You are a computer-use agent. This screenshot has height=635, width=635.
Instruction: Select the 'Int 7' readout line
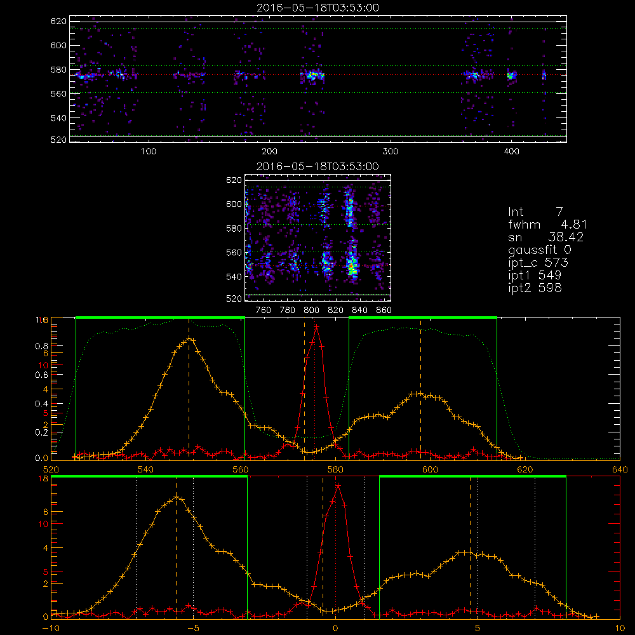[x=535, y=212]
